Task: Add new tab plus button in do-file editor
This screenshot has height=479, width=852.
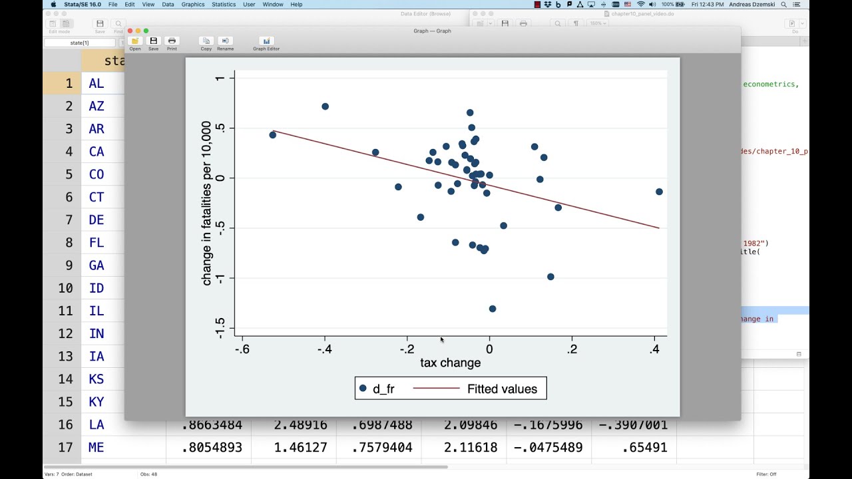Action: (x=805, y=41)
